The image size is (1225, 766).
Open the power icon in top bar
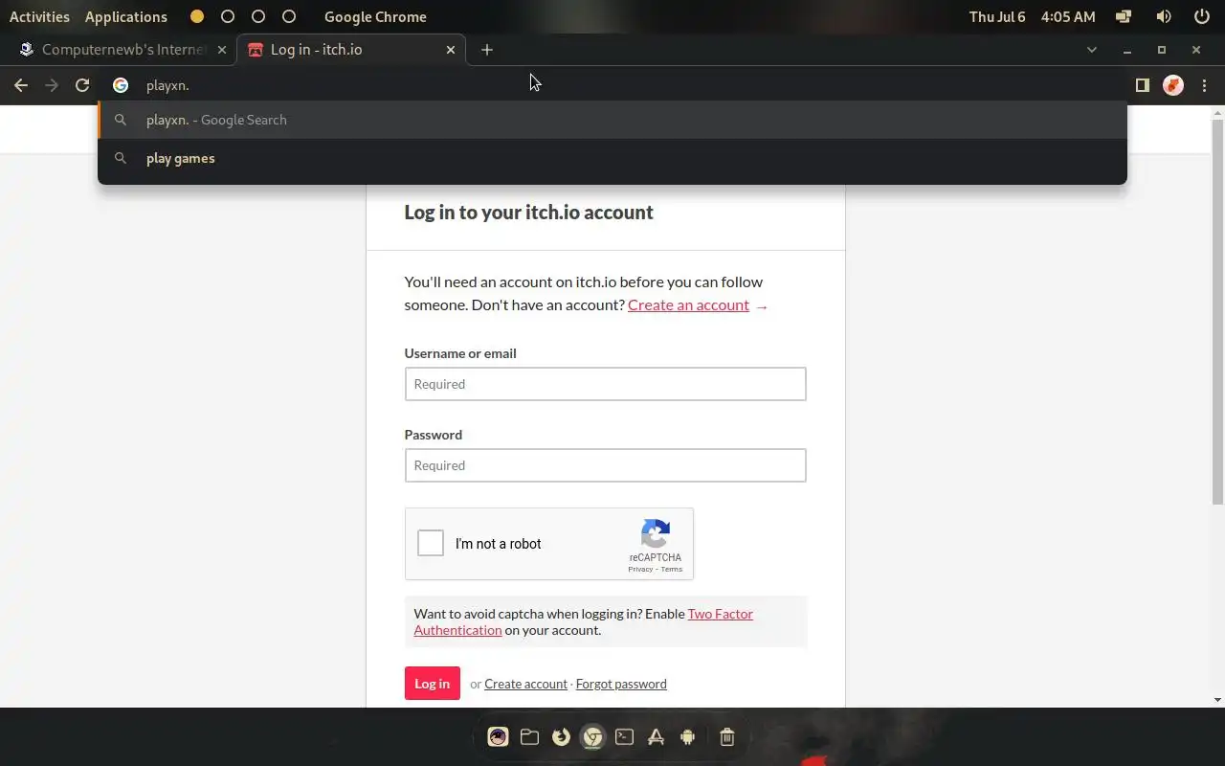tap(1202, 16)
